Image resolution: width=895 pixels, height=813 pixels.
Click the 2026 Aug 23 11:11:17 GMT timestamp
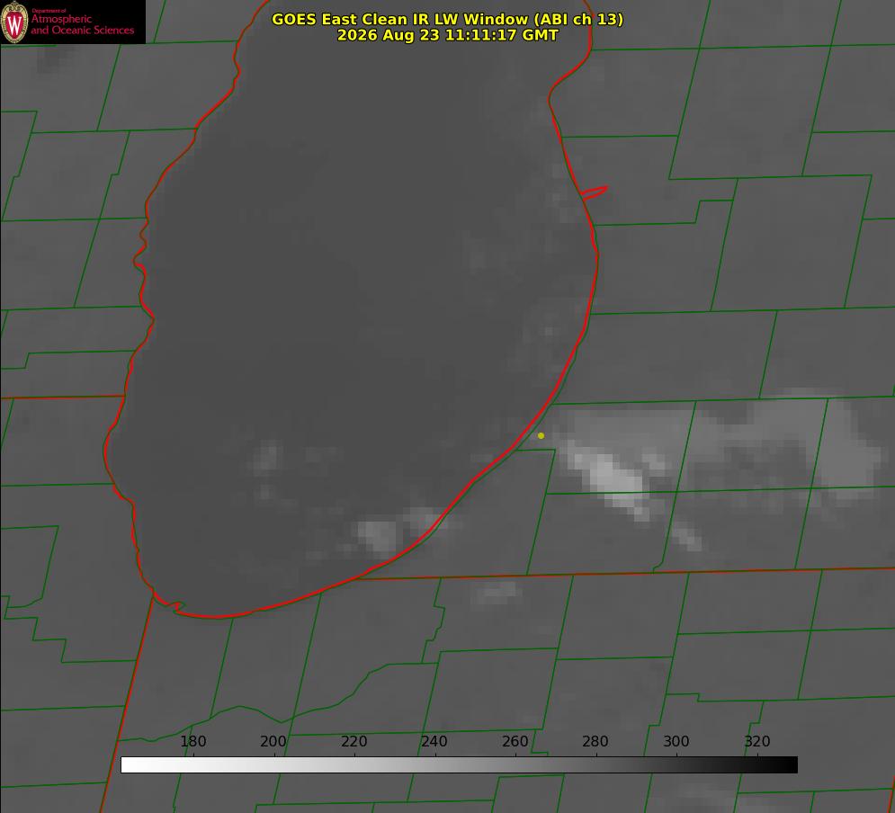448,35
